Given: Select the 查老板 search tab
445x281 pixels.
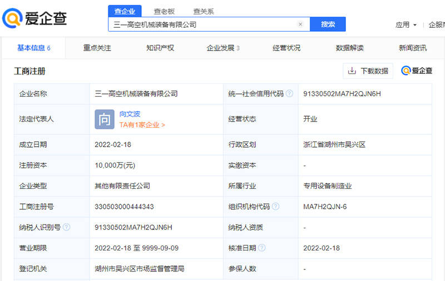Looking at the screenshot, I should (164, 12).
